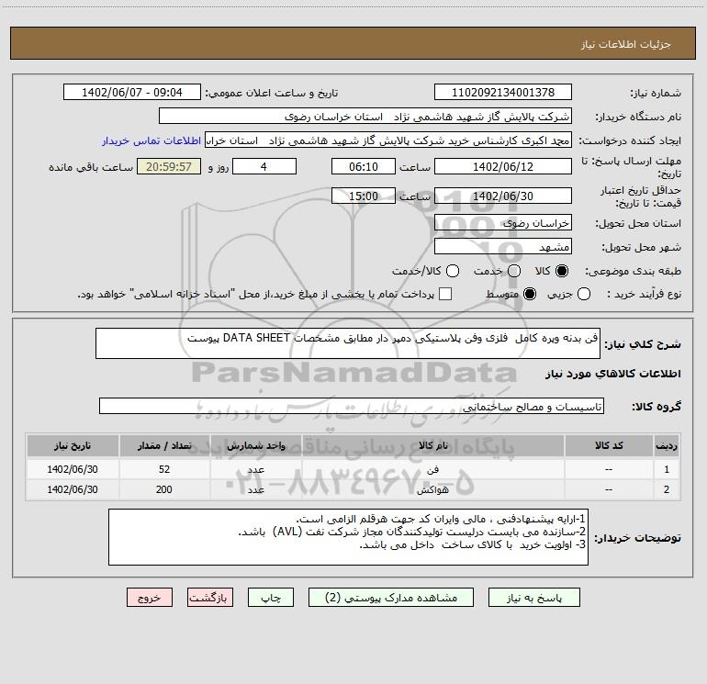707x684 pixels.
Task: Click row number 1 in the table
Action: [667, 469]
